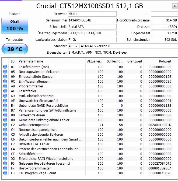The height and width of the screenshot is (181, 178).
Task: Click the disk title Crucial_CT512MX100SSD1 512,1 GB
Action: point(89,6)
